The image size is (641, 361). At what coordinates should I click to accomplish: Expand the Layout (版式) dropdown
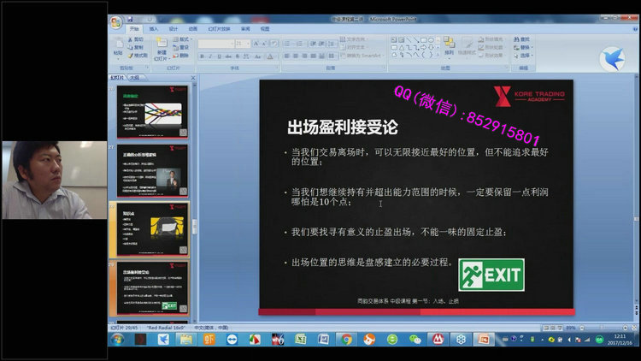pos(184,39)
